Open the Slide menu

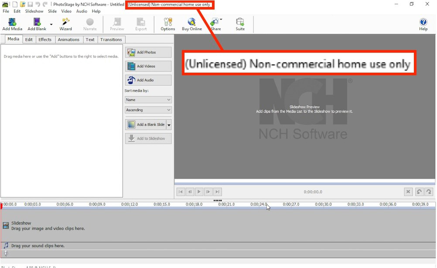pos(52,11)
